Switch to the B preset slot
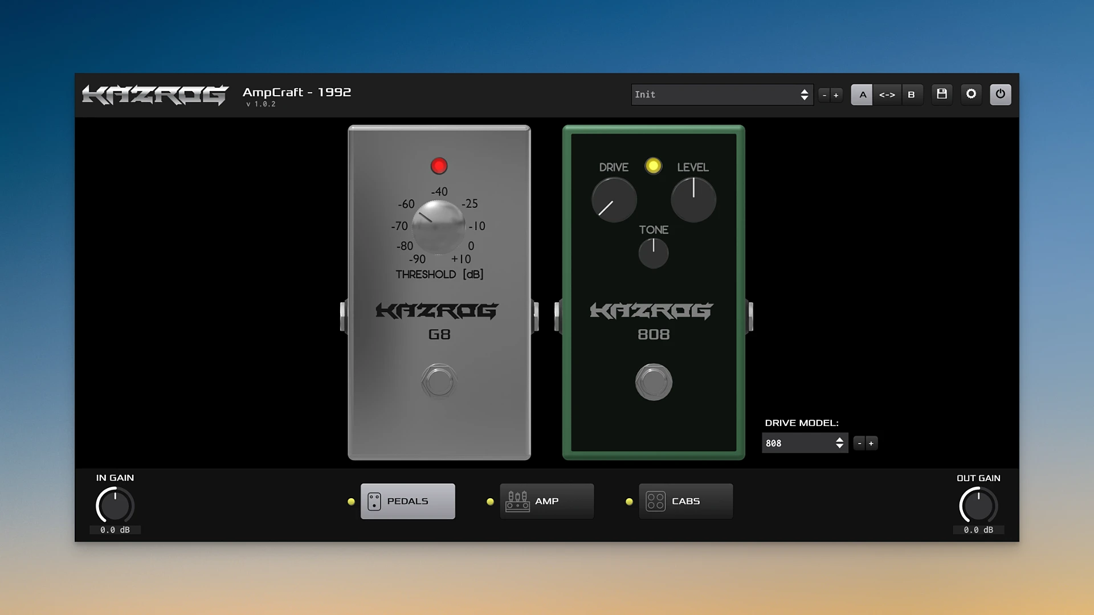This screenshot has width=1094, height=615. click(912, 95)
